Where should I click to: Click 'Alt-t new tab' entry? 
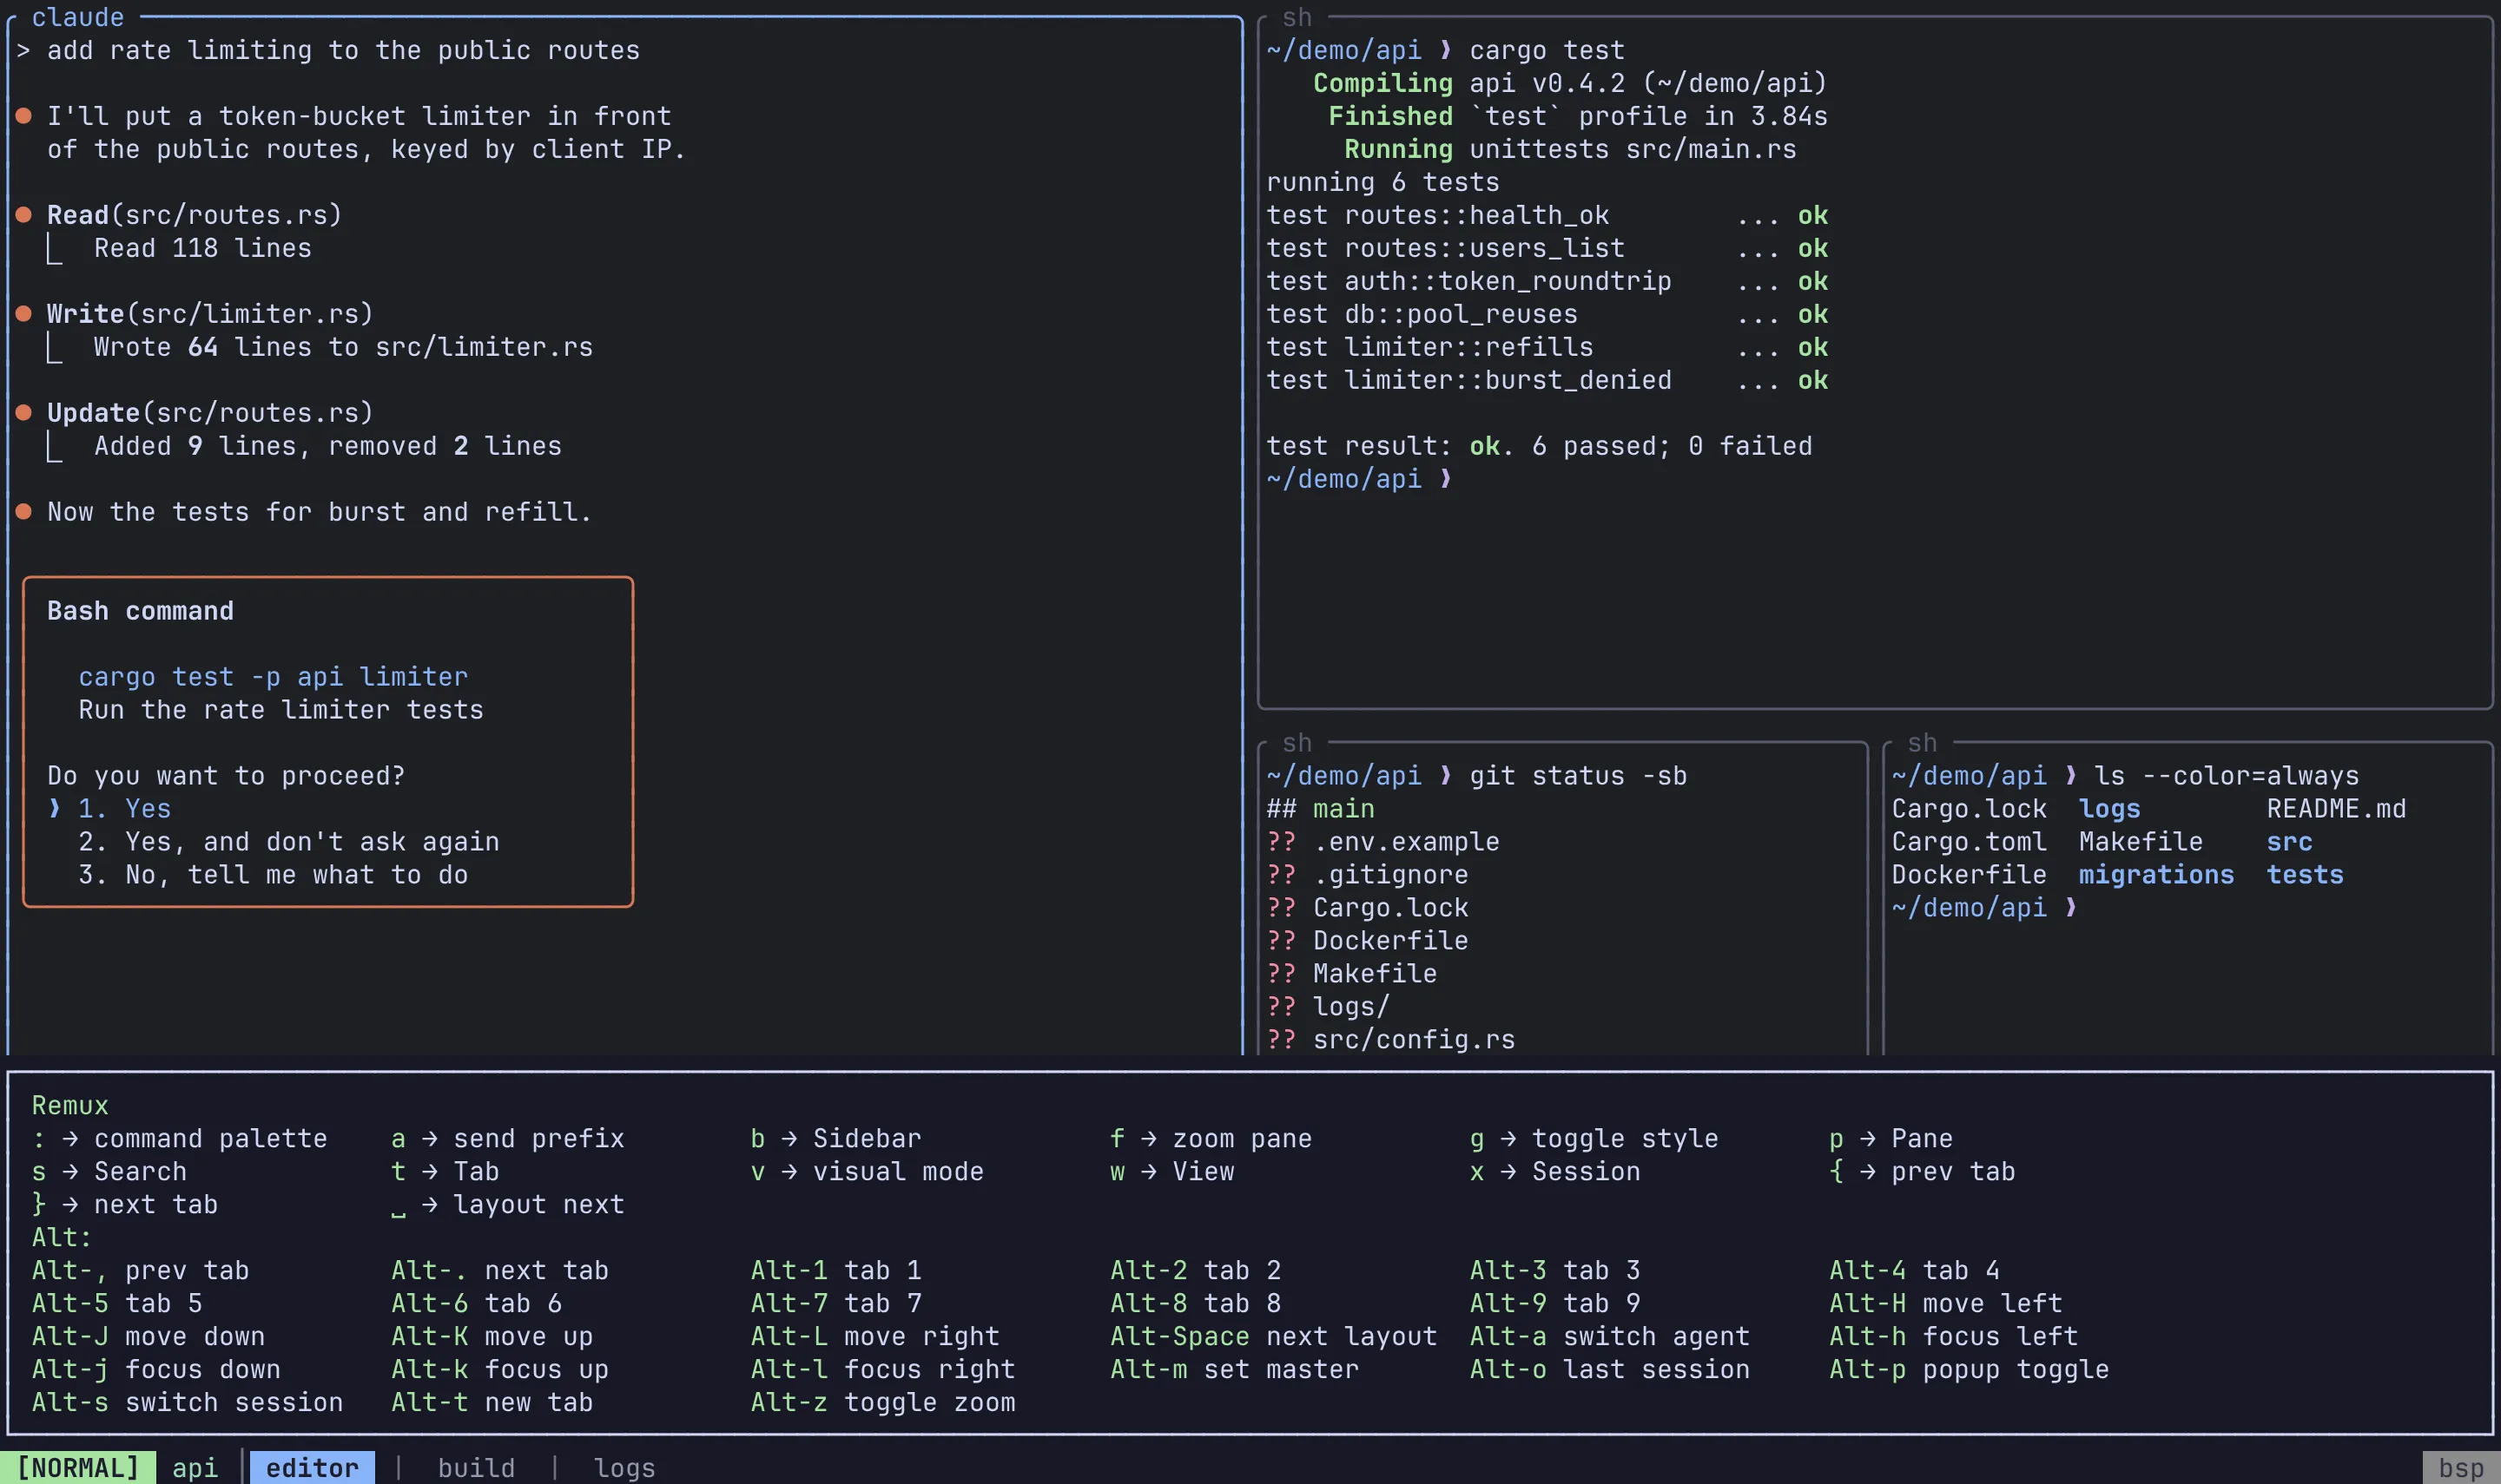492,1403
